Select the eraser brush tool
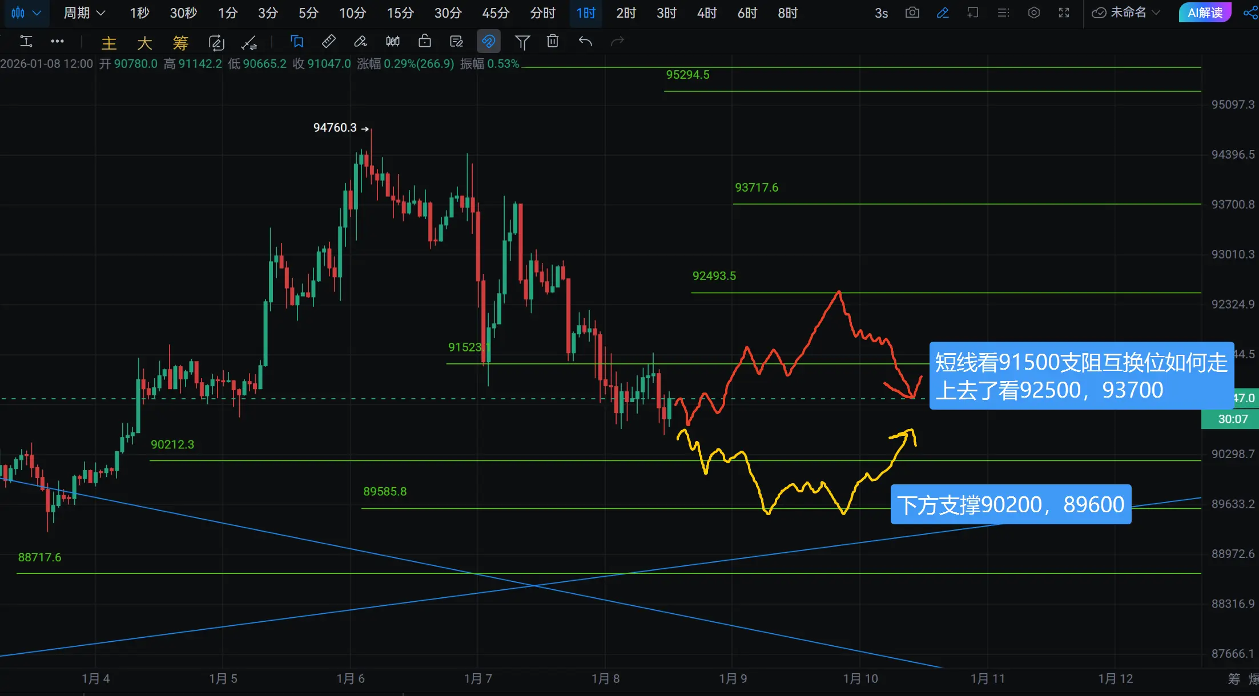The width and height of the screenshot is (1259, 696). click(x=360, y=41)
